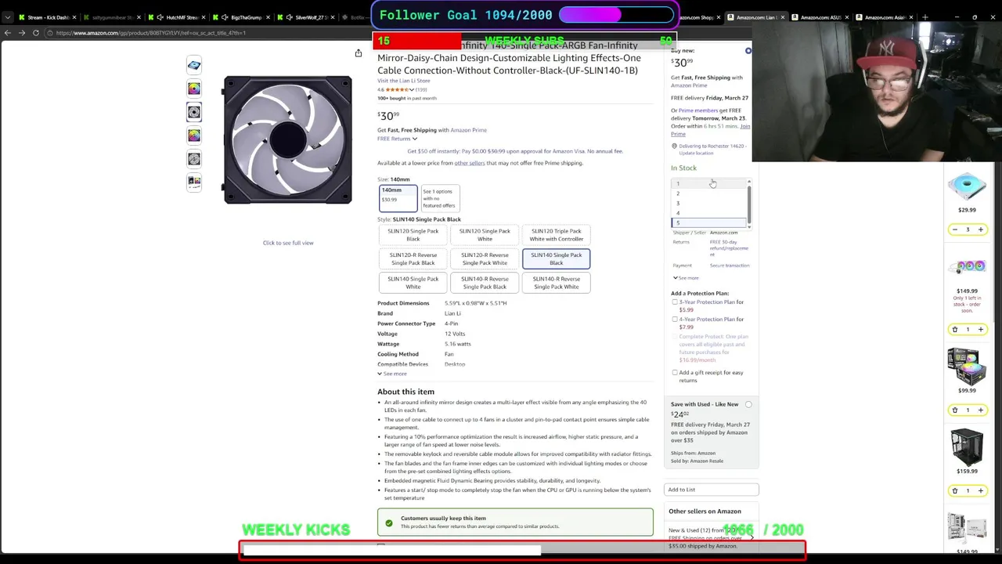Close the HutchMF Stream tab
Viewport: 1002px width, 564px height.
pos(205,17)
